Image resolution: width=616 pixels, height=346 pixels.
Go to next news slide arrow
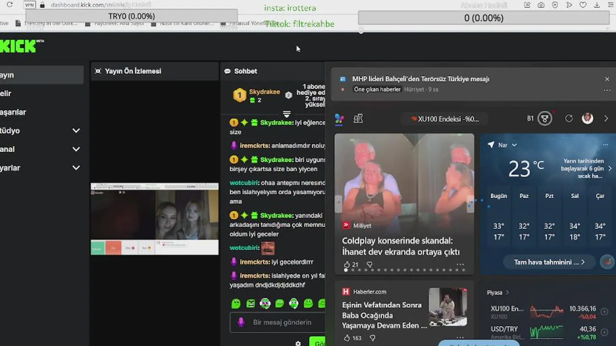click(470, 203)
